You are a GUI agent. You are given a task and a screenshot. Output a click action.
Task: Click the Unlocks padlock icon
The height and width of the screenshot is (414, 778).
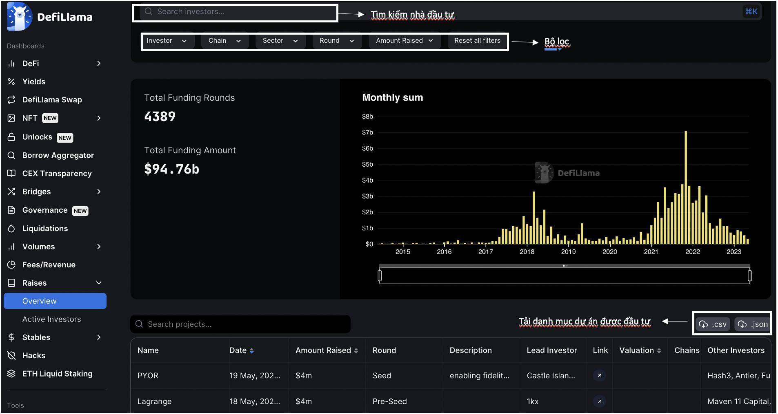pyautogui.click(x=11, y=137)
